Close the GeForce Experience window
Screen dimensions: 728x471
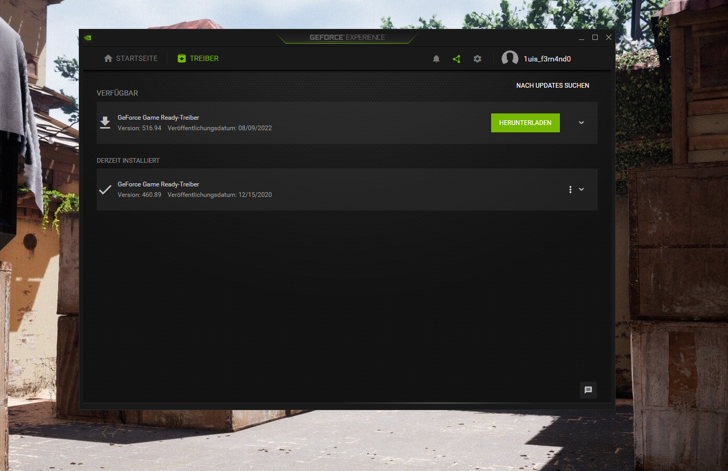coord(609,37)
